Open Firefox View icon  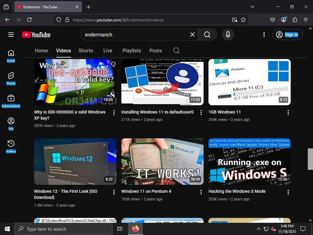point(6,7)
